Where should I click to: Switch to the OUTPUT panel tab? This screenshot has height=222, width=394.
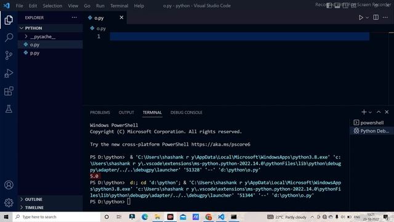click(126, 112)
